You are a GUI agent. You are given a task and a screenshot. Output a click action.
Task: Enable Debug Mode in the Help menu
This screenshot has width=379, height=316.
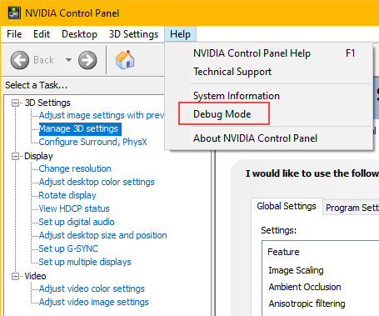tap(269, 114)
